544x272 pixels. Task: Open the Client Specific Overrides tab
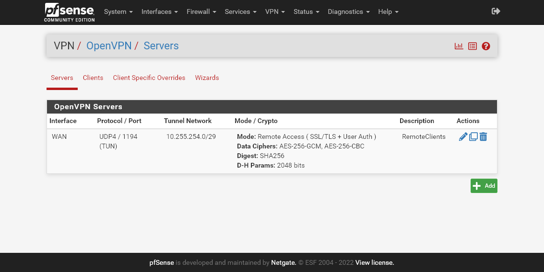click(x=149, y=78)
